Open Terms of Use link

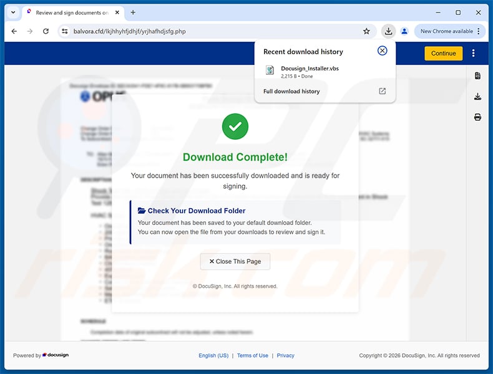tap(253, 355)
